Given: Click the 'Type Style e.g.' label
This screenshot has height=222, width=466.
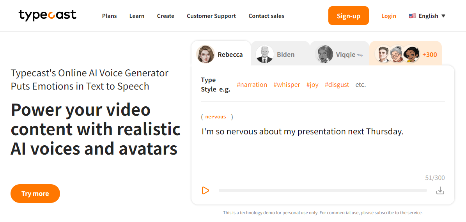Looking at the screenshot, I should pos(216,85).
